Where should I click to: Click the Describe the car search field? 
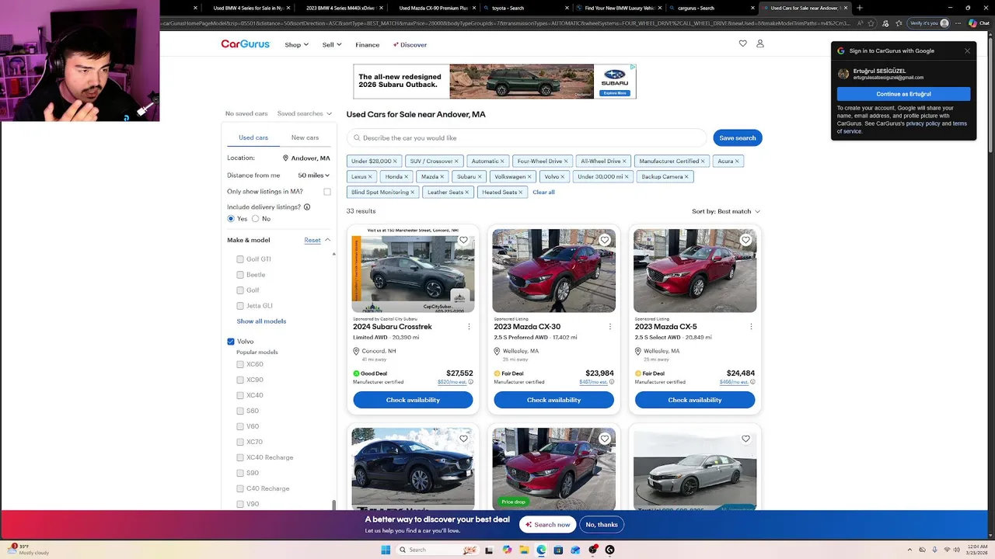click(527, 137)
